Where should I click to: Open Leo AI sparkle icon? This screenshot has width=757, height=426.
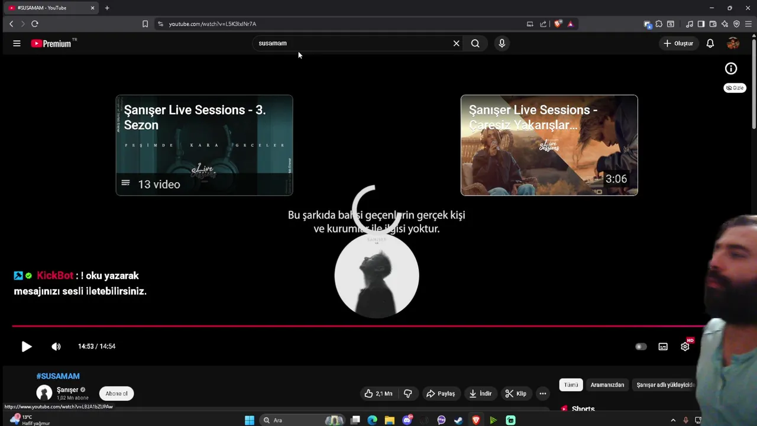click(724, 24)
